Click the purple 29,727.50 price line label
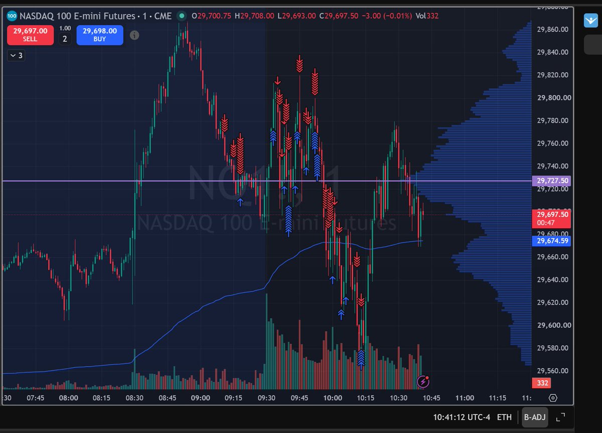The image size is (602, 433). (551, 181)
